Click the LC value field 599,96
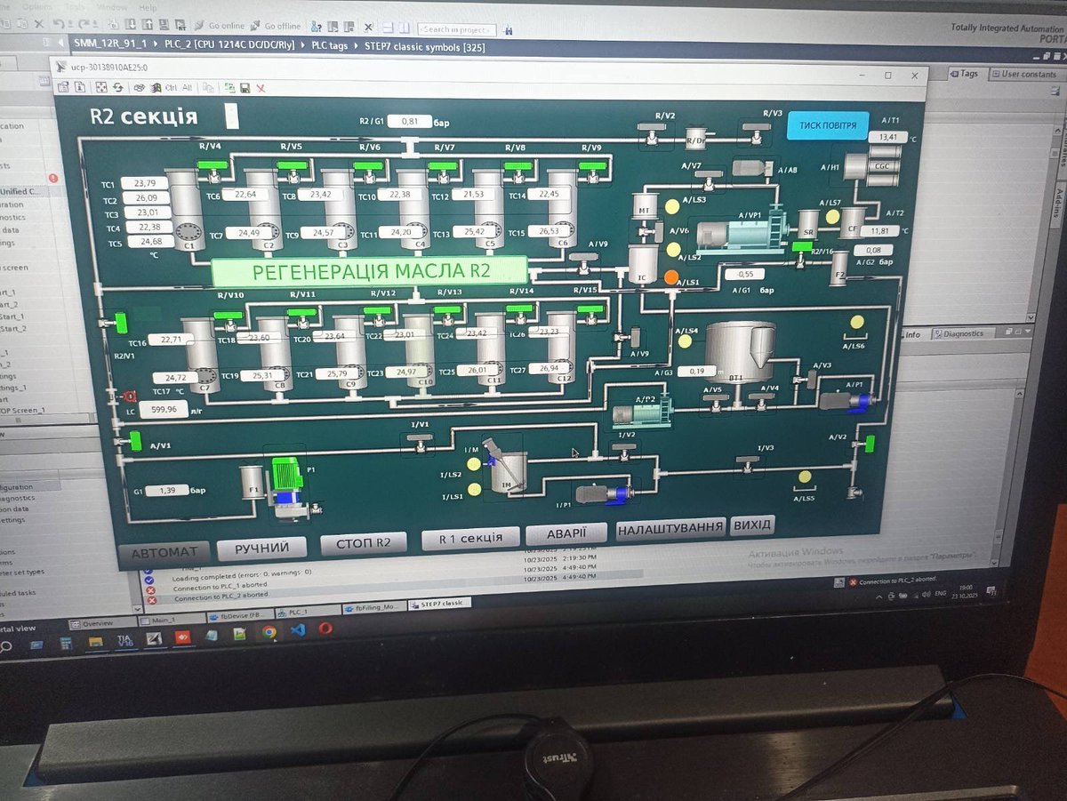 pyautogui.click(x=164, y=410)
